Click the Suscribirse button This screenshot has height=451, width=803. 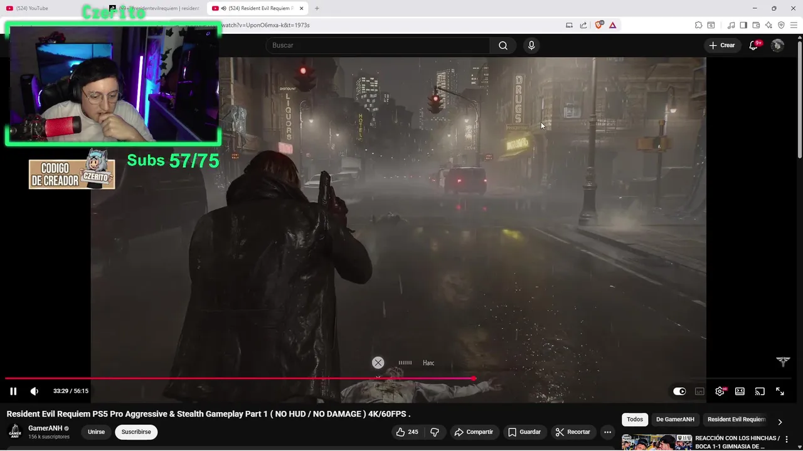click(x=136, y=432)
